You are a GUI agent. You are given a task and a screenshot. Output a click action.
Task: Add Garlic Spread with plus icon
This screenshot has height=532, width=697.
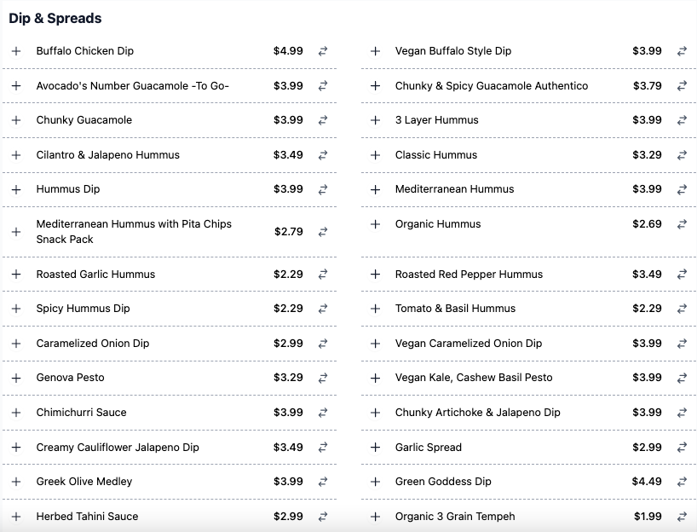[375, 447]
